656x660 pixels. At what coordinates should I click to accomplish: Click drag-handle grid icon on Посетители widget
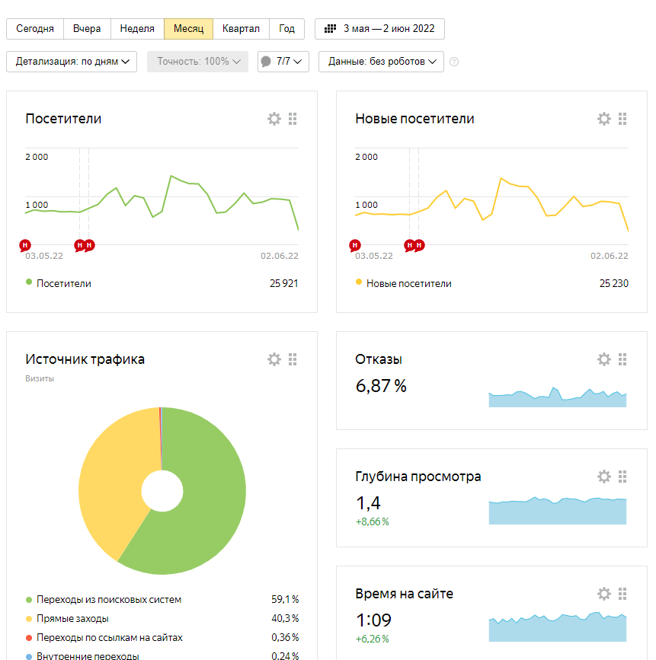293,119
